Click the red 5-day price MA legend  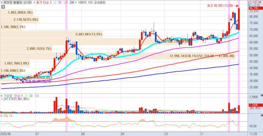(x=50, y=3)
